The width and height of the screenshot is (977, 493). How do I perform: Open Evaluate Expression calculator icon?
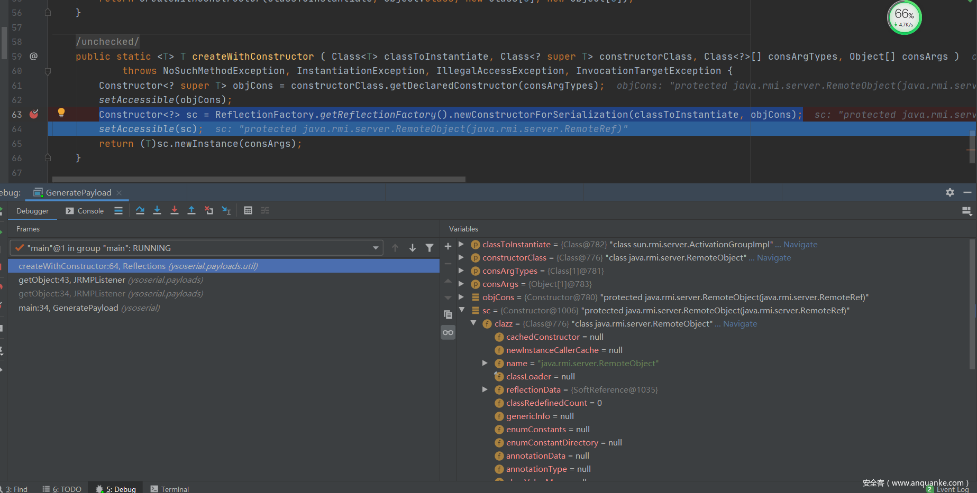tap(248, 210)
